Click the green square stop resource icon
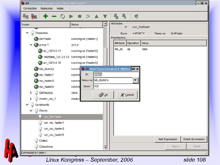This screenshot has width=220, height=165. pos(80,16)
